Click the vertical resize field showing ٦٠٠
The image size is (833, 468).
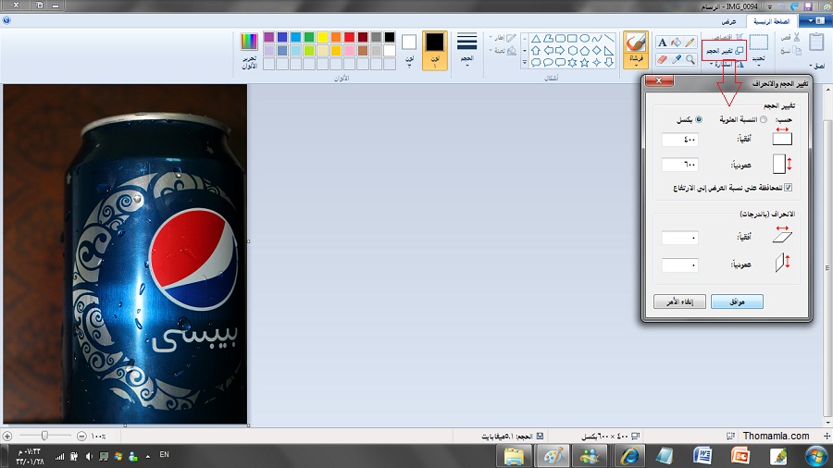click(680, 165)
